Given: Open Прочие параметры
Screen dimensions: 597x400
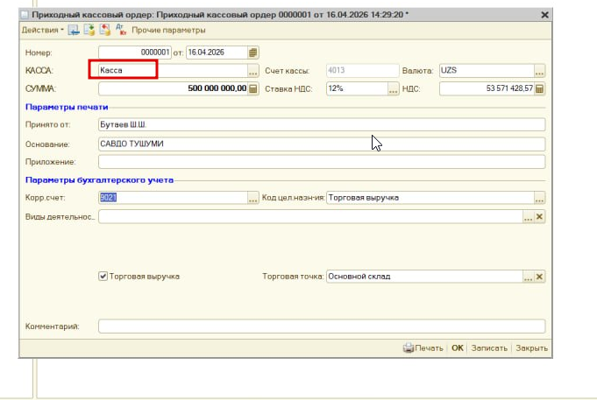Looking at the screenshot, I should click(x=168, y=30).
